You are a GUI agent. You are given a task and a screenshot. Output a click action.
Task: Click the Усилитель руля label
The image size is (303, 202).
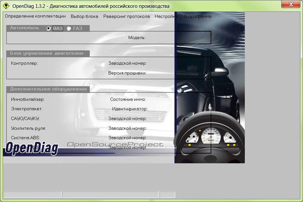(28, 128)
